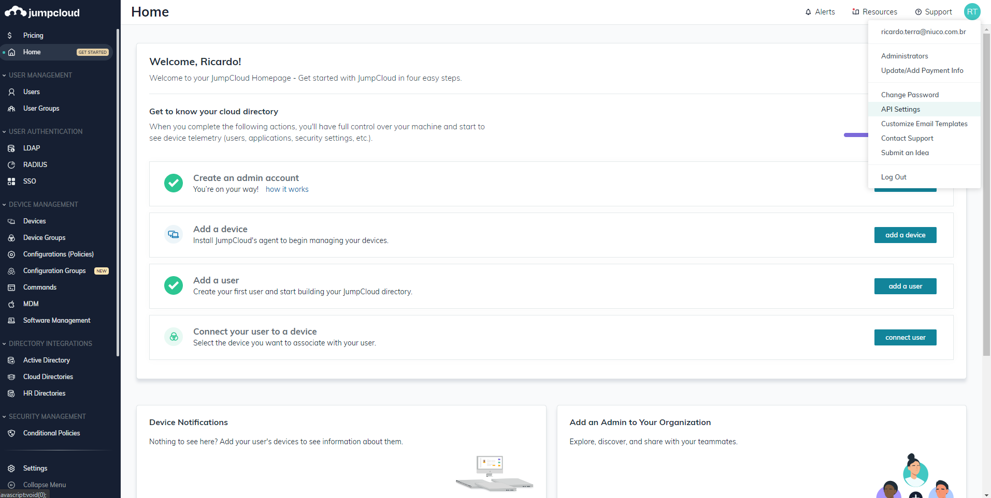This screenshot has width=991, height=498.
Task: Click the User Groups icon
Action: click(11, 109)
